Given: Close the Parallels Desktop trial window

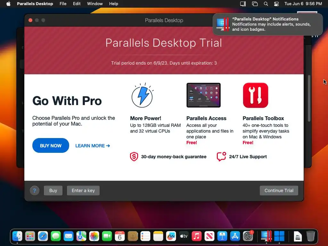Looking at the screenshot, I should (x=30, y=20).
